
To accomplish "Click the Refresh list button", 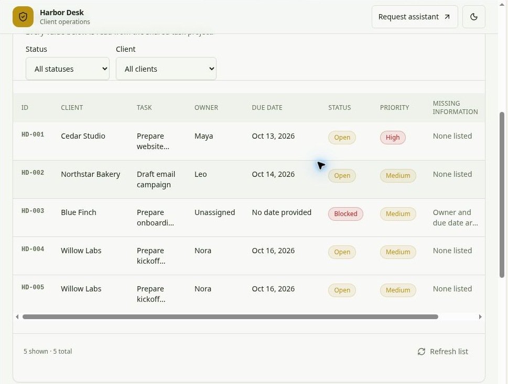I will [442, 352].
